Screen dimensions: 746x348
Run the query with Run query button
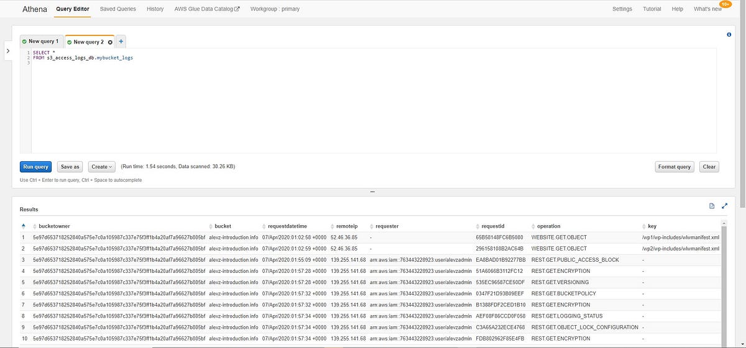(x=36, y=167)
